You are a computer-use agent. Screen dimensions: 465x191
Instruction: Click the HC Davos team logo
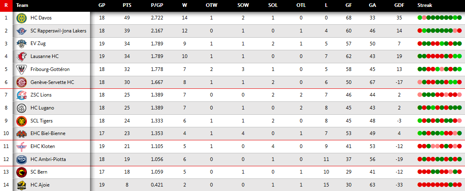coord(21,18)
